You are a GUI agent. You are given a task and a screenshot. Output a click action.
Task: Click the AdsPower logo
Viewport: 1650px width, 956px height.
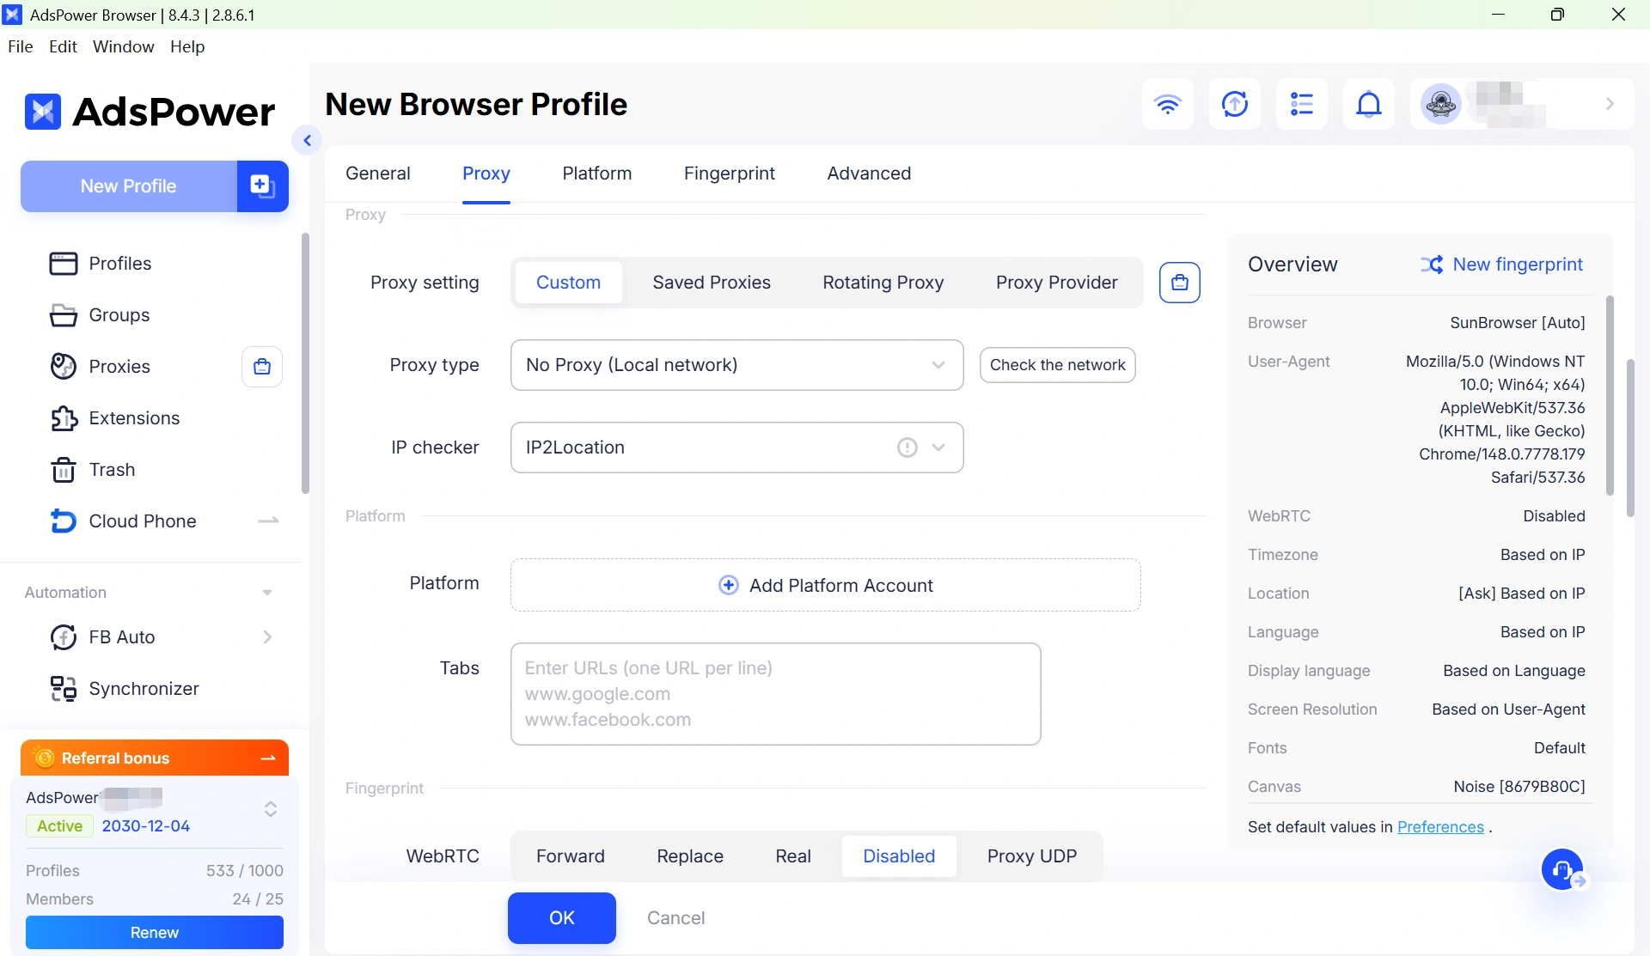tap(150, 112)
